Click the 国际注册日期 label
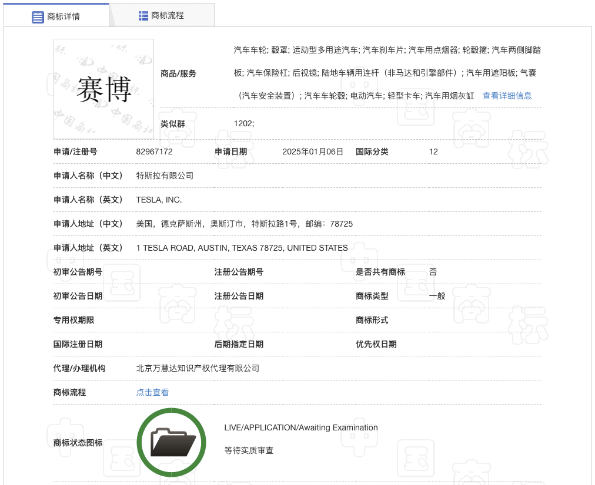Image resolution: width=595 pixels, height=485 pixels. [x=78, y=344]
